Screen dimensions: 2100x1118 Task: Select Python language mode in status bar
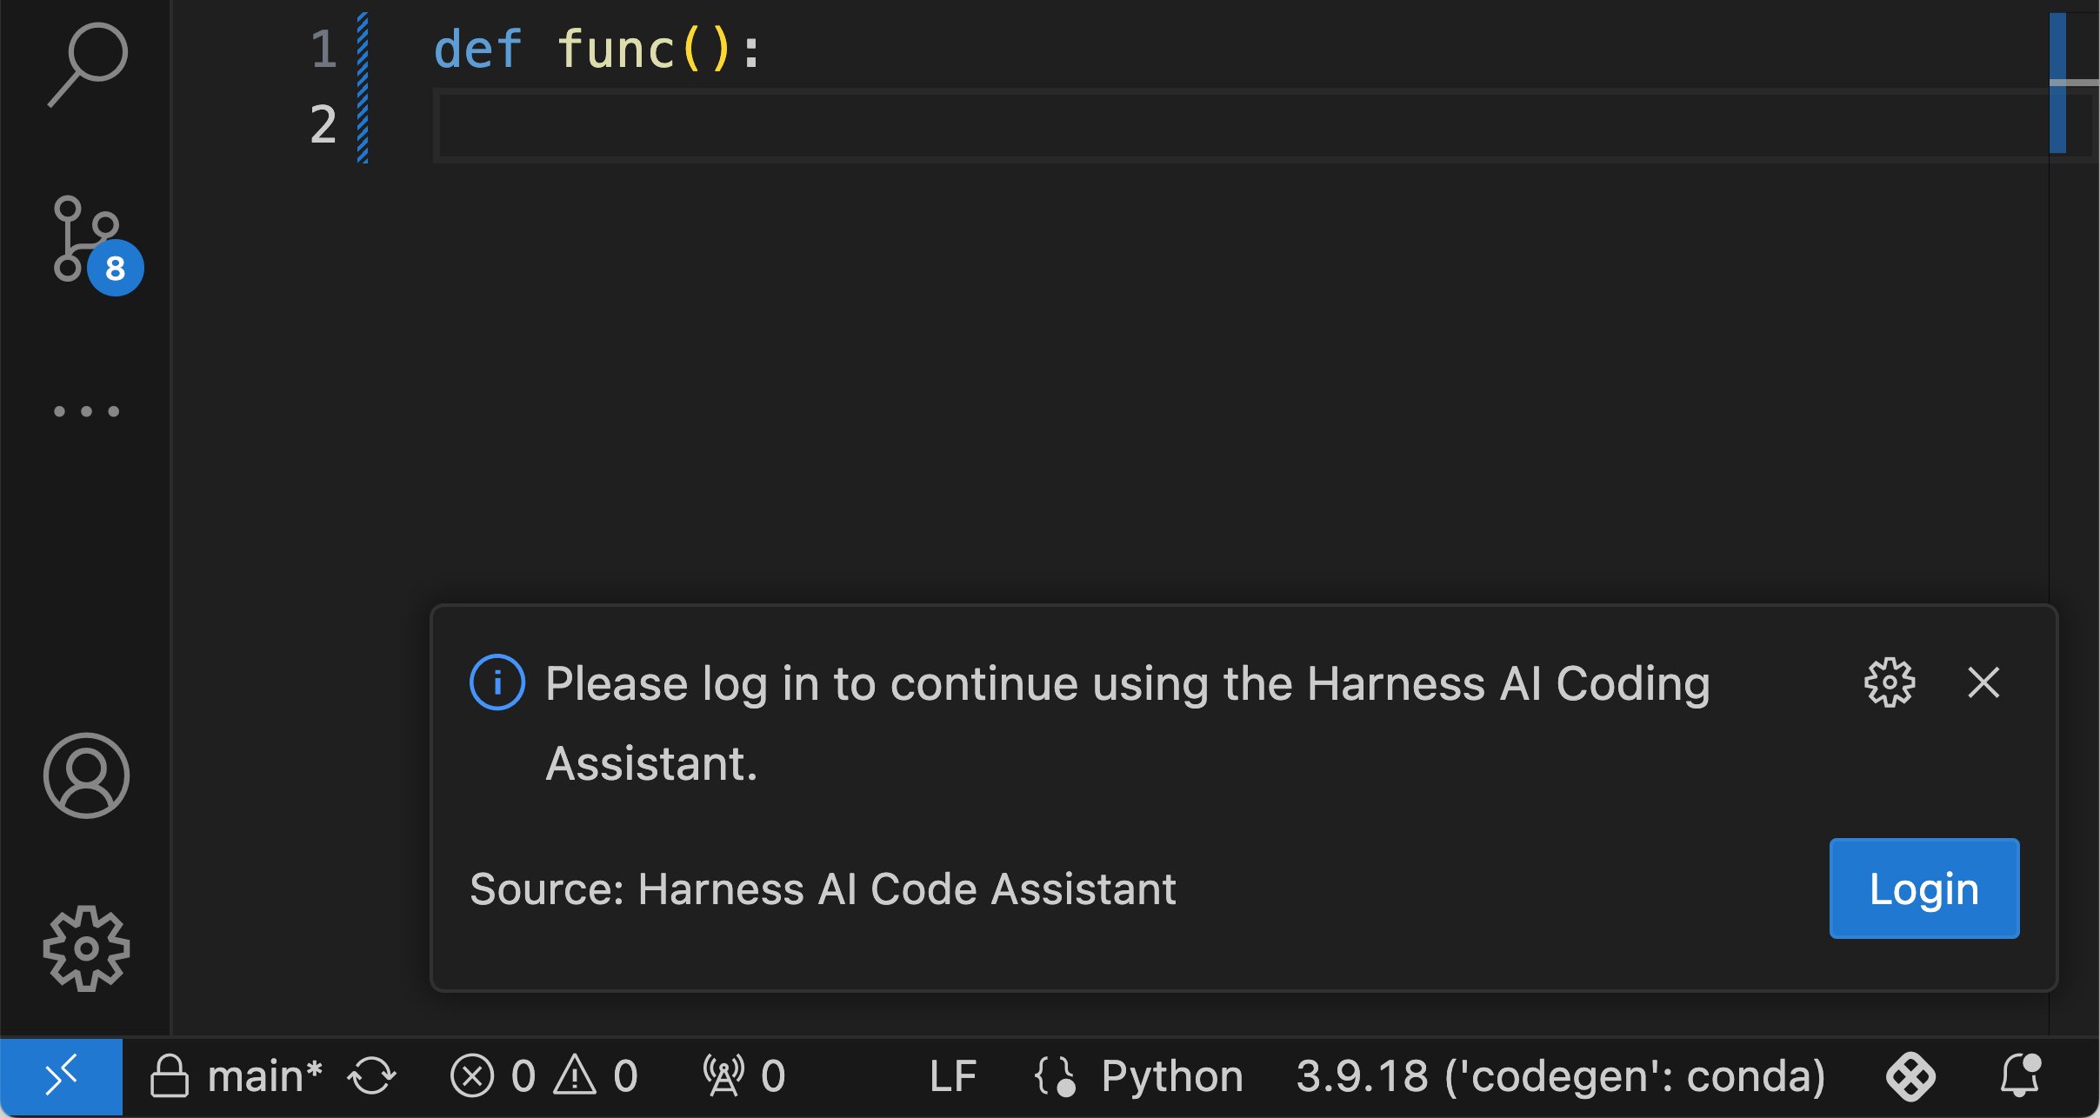tap(1171, 1077)
